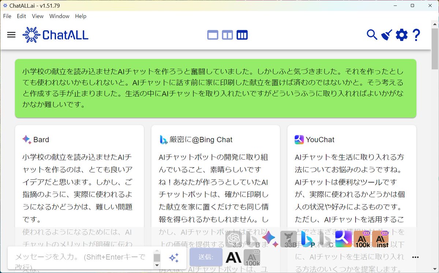Toggle the Bing Balanced bot icon
The width and height of the screenshot is (439, 273).
click(x=253, y=239)
